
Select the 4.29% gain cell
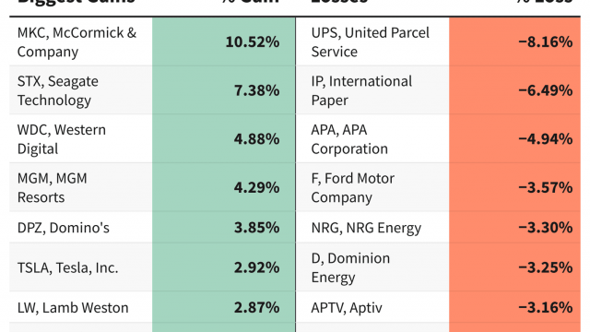coord(224,187)
